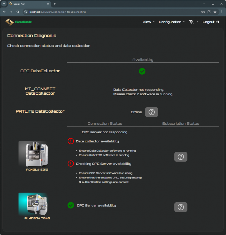Screen dimensions: 226x235
Task: Click Logout in the top bar
Action: [x=211, y=22]
